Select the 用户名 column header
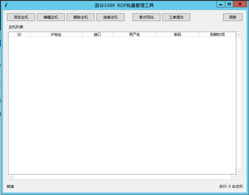Screen dimensions: 249x195 pos(134,34)
